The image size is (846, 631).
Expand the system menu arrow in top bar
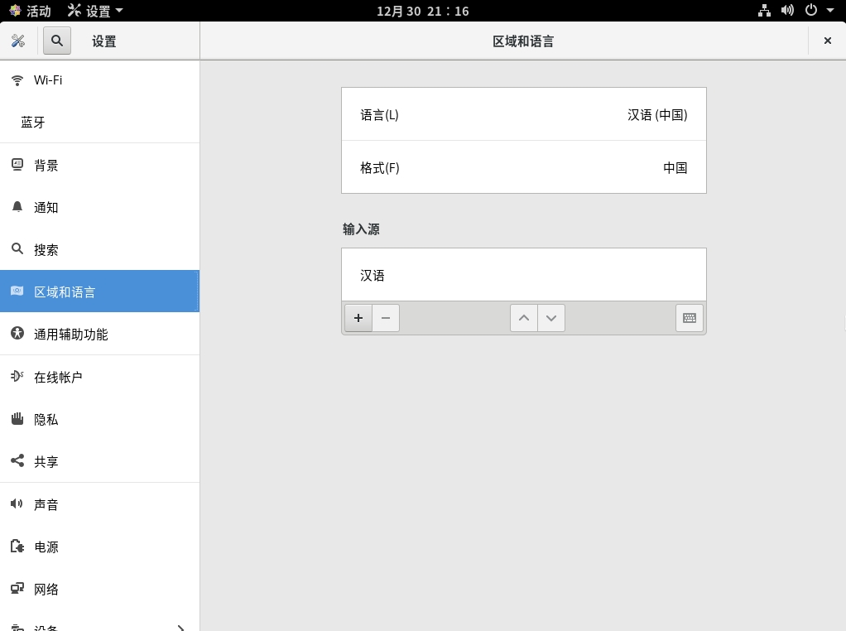coord(830,10)
